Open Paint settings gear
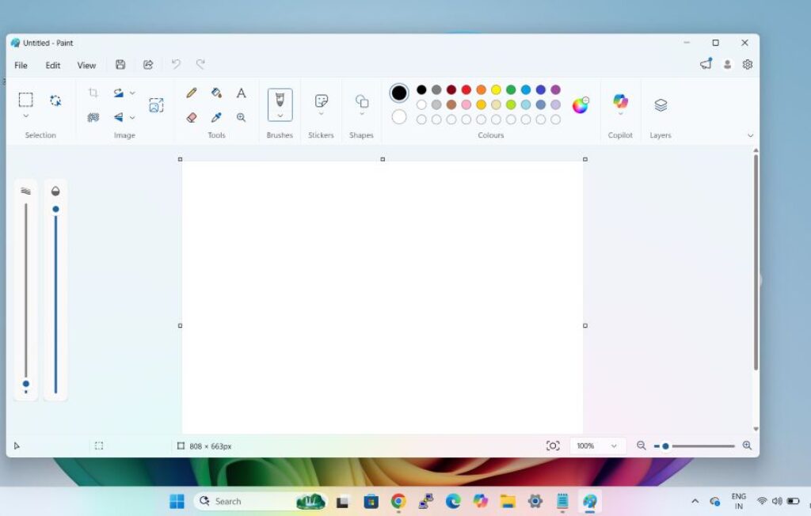The width and height of the screenshot is (811, 516). pos(748,65)
